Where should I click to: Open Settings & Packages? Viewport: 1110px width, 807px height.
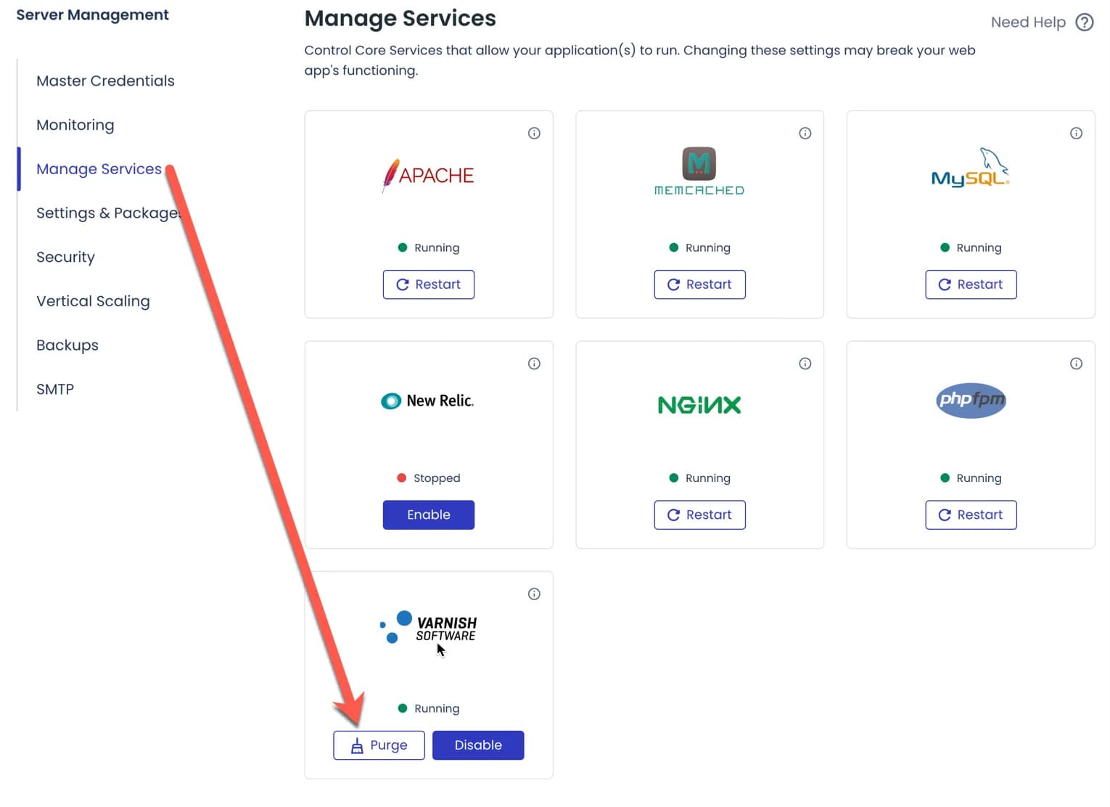107,213
